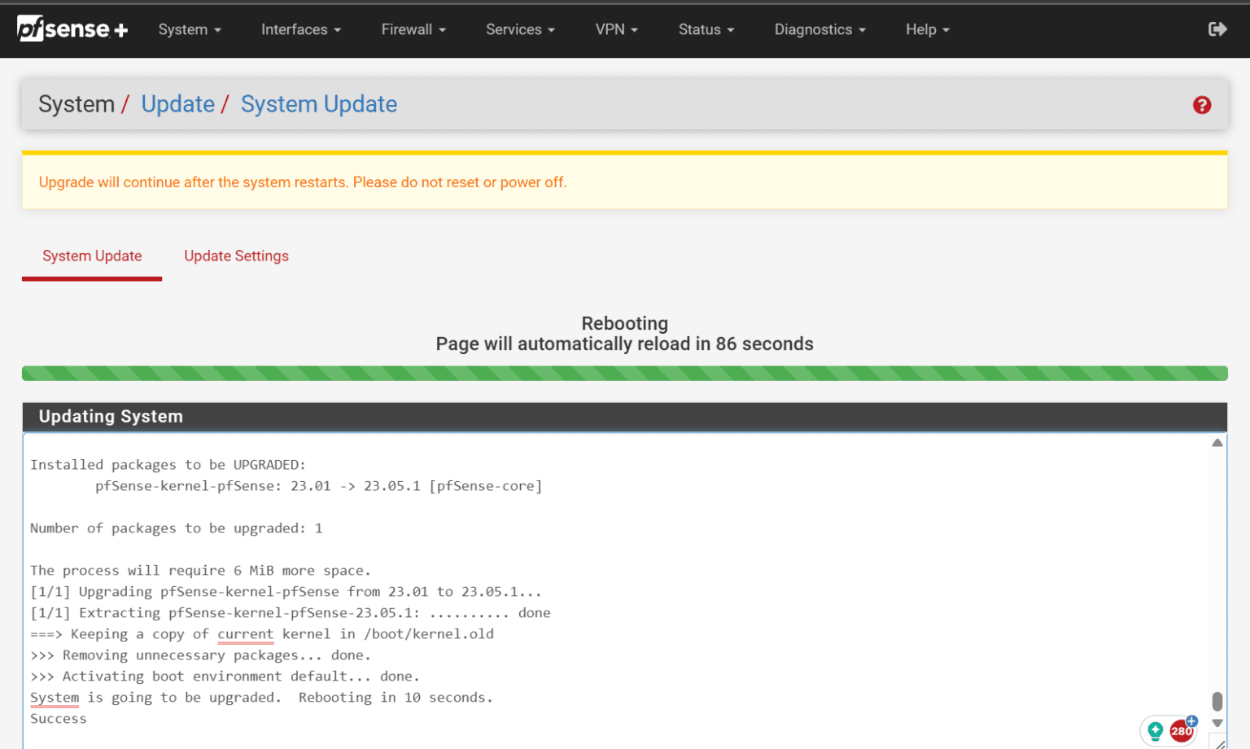Click the green reboot progress bar
This screenshot has width=1250, height=749.
click(x=624, y=373)
